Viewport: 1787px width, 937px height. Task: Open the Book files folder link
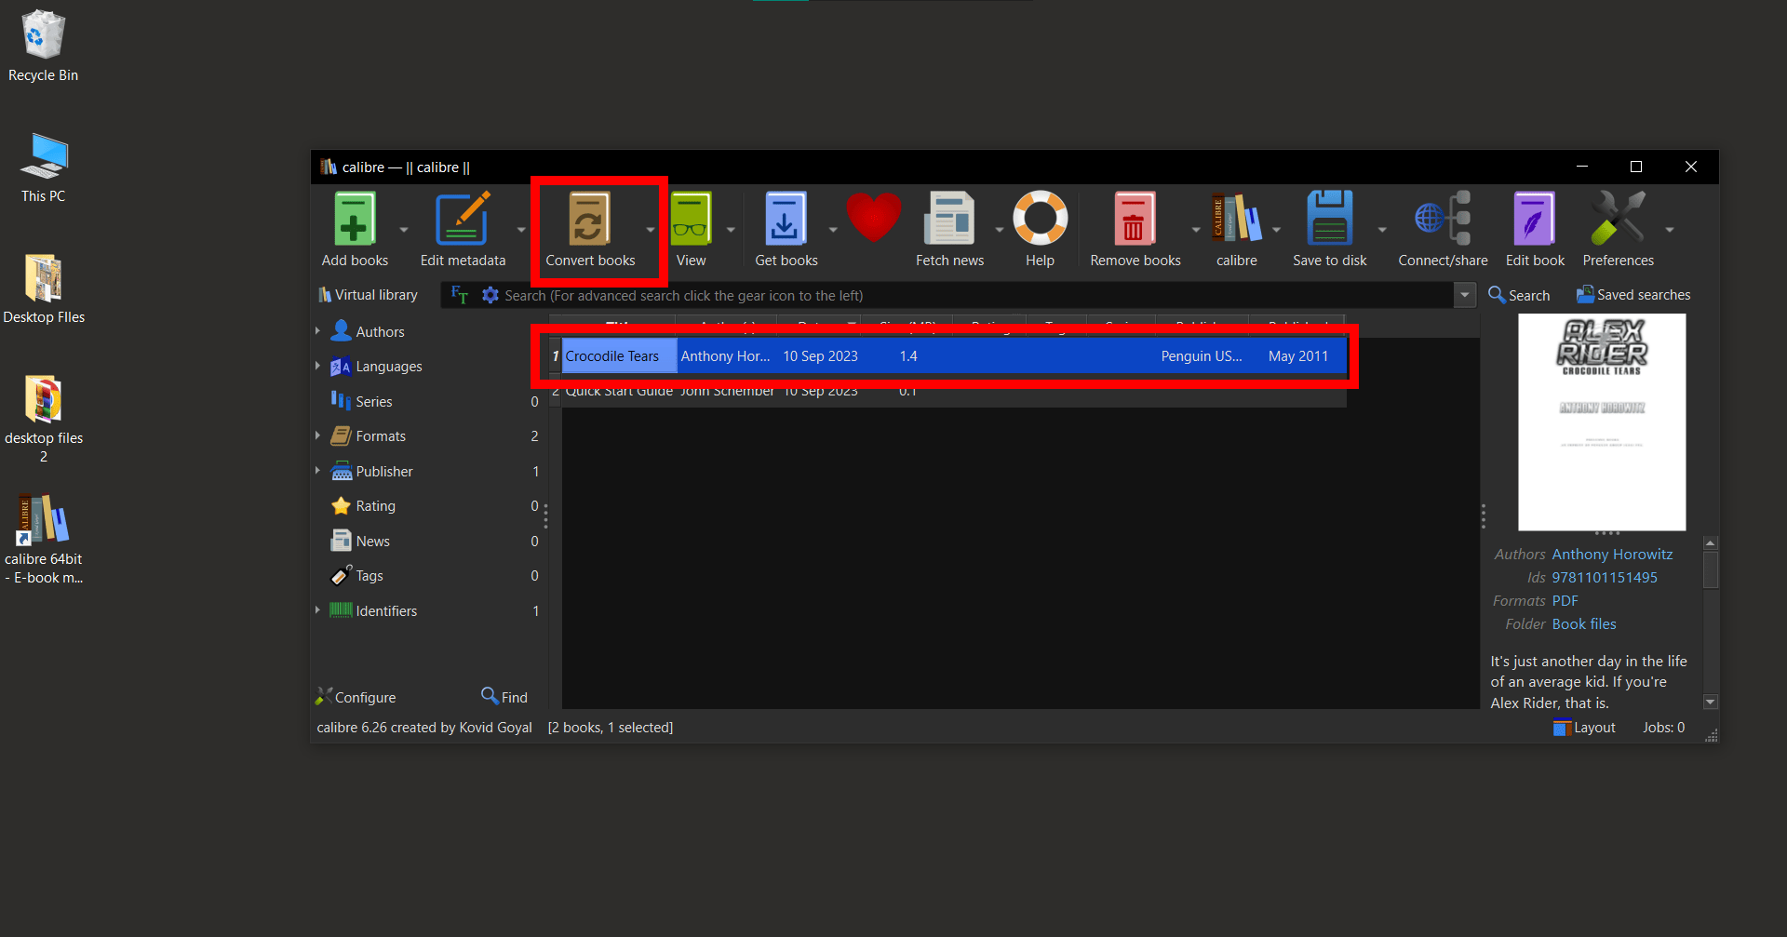(1583, 623)
